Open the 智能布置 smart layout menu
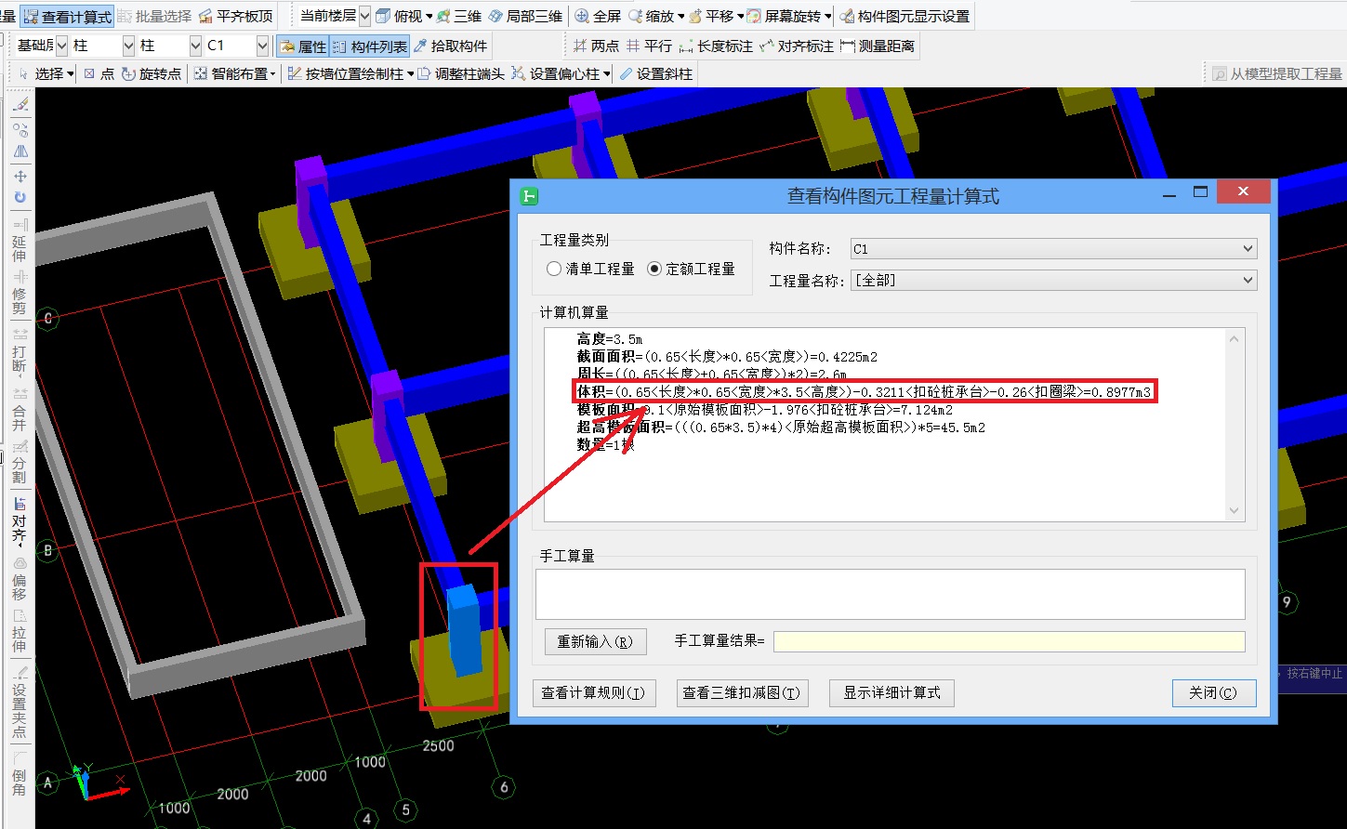 (x=235, y=74)
